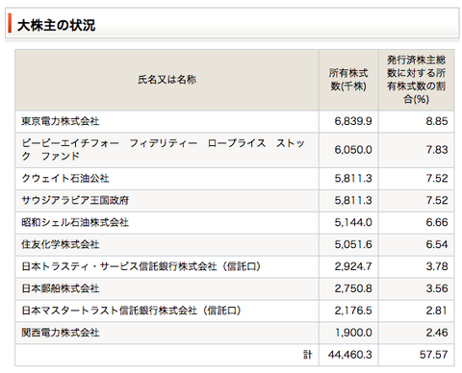Click the percentage 3.78
The image size is (462, 373).
coord(437,266)
